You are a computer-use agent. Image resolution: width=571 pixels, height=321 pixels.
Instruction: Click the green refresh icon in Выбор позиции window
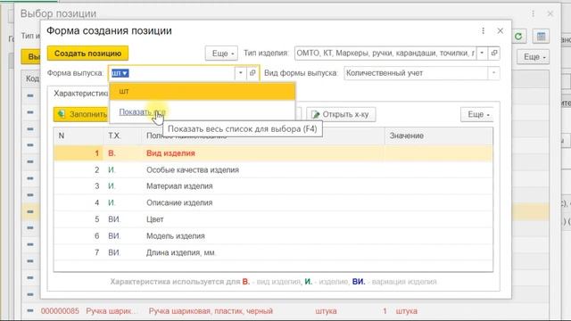[x=518, y=37]
